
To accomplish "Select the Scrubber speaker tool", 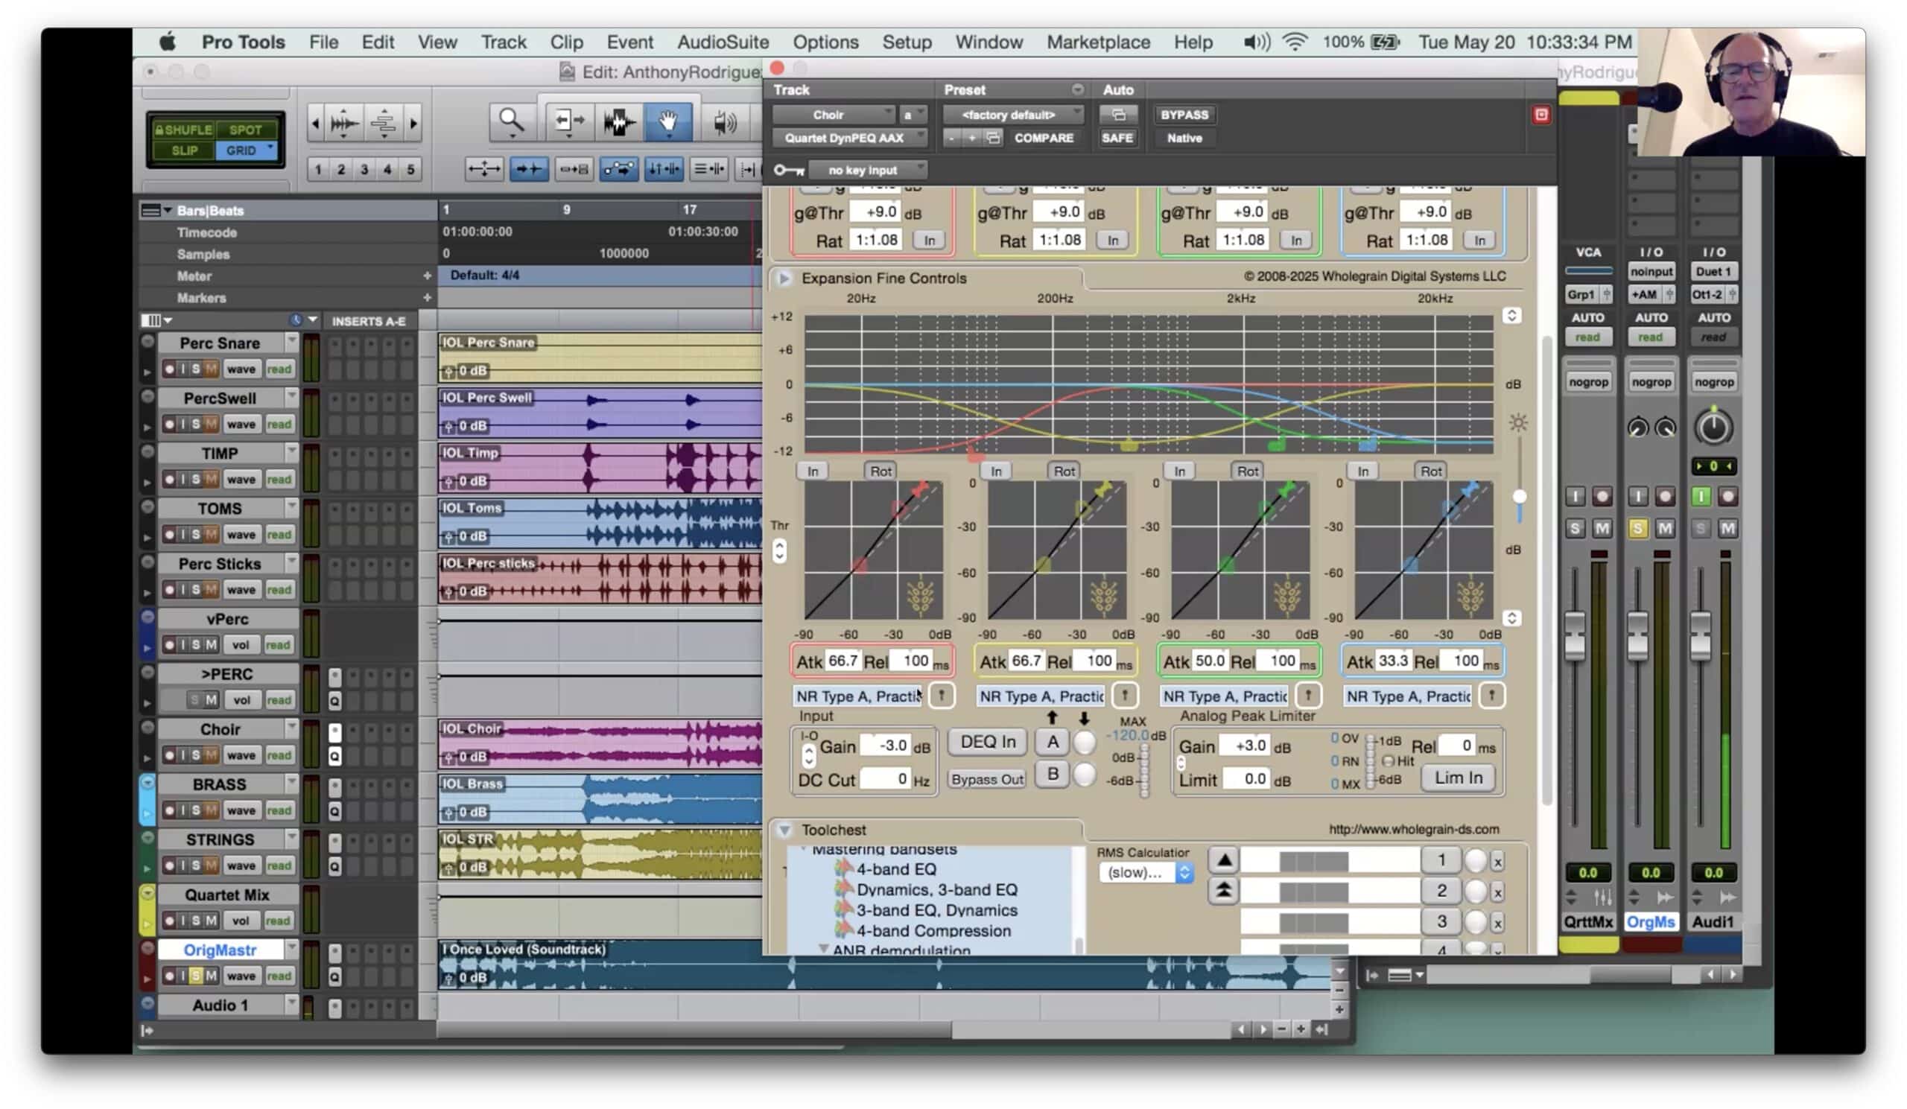I will [723, 121].
